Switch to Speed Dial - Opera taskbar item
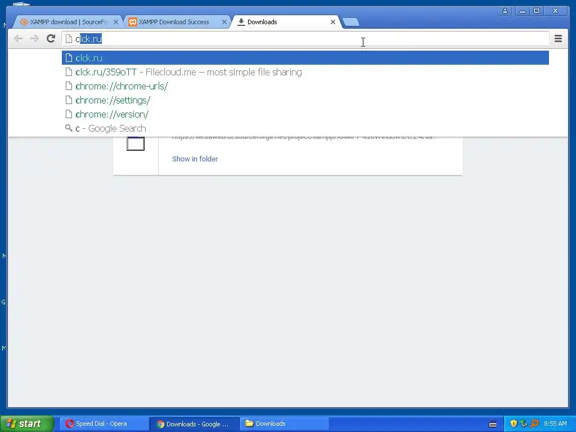576x432 pixels. click(104, 424)
